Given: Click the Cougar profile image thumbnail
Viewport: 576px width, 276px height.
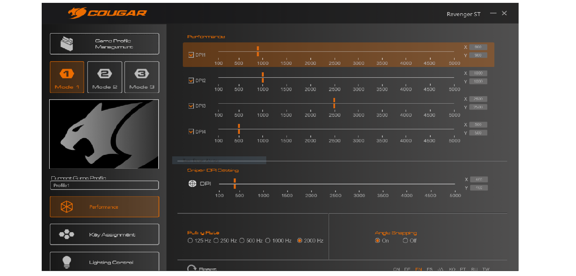Looking at the screenshot, I should [104, 134].
